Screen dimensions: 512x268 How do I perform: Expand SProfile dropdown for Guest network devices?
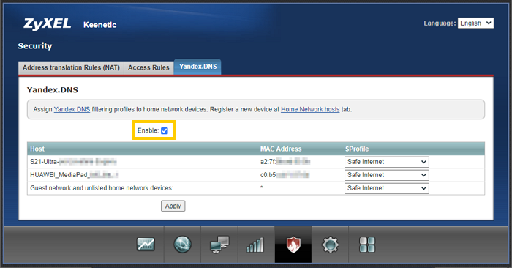(x=387, y=188)
